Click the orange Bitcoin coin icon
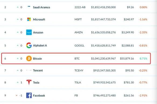Viewport: 157px width, 104px height. tap(29, 58)
